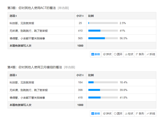Viewport: 160px width, 118px height.
Task: Click the 56.5% progress bar in question 3
Action: click(x=103, y=38)
